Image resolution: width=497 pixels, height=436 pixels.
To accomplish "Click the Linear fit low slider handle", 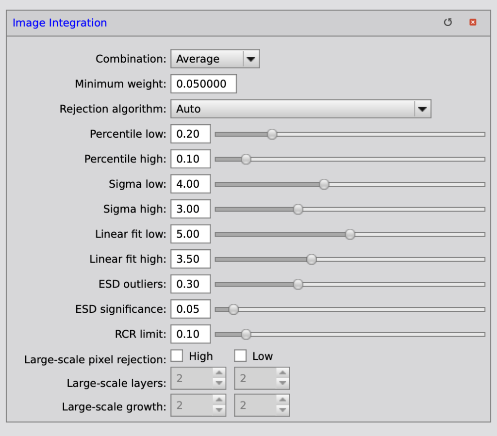I will (350, 234).
